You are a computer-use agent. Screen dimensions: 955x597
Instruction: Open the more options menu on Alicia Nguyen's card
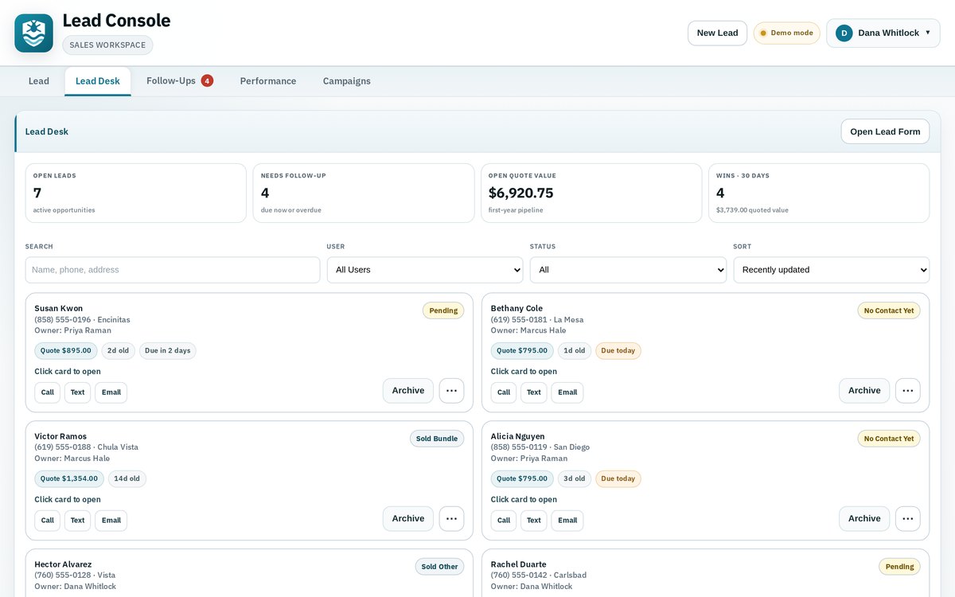908,519
